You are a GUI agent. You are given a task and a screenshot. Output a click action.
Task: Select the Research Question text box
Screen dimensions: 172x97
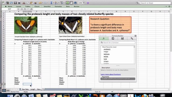tap(110, 25)
